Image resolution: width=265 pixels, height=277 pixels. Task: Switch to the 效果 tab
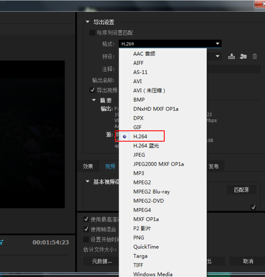pos(88,166)
